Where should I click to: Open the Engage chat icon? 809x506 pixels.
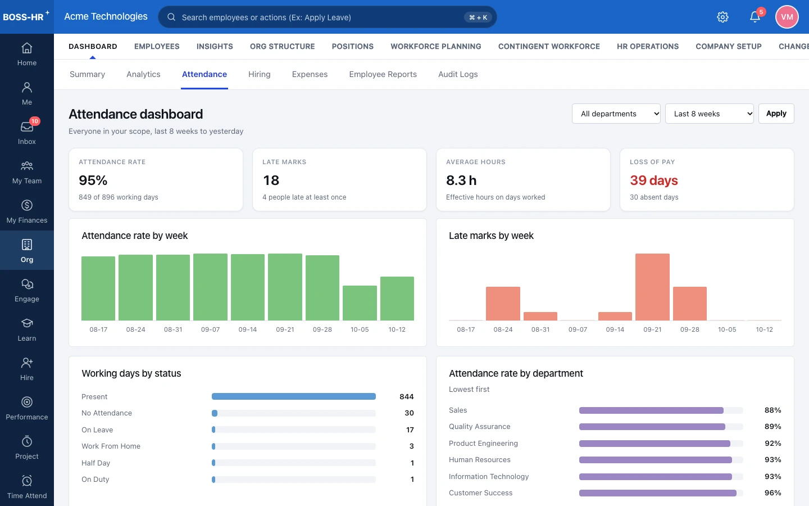point(27,284)
